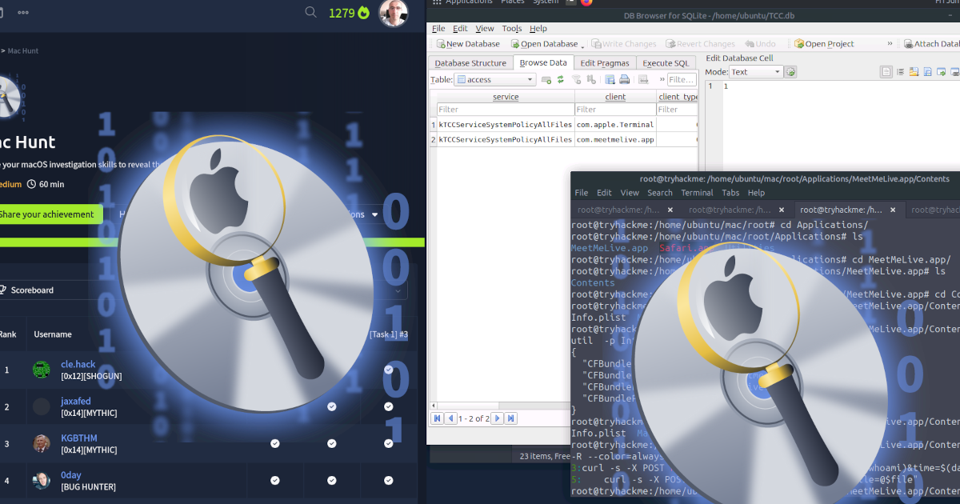Open the user profile avatar
This screenshot has width=960, height=504.
click(393, 13)
